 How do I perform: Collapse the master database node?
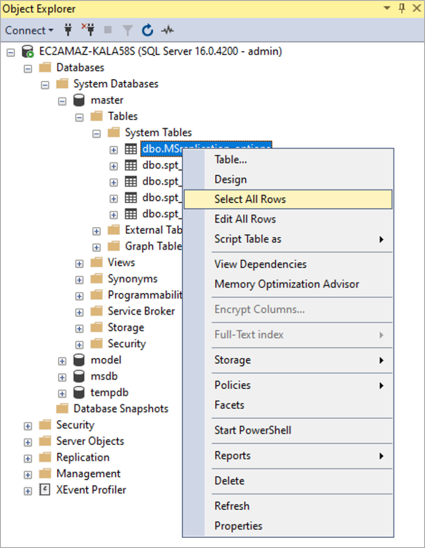point(62,101)
